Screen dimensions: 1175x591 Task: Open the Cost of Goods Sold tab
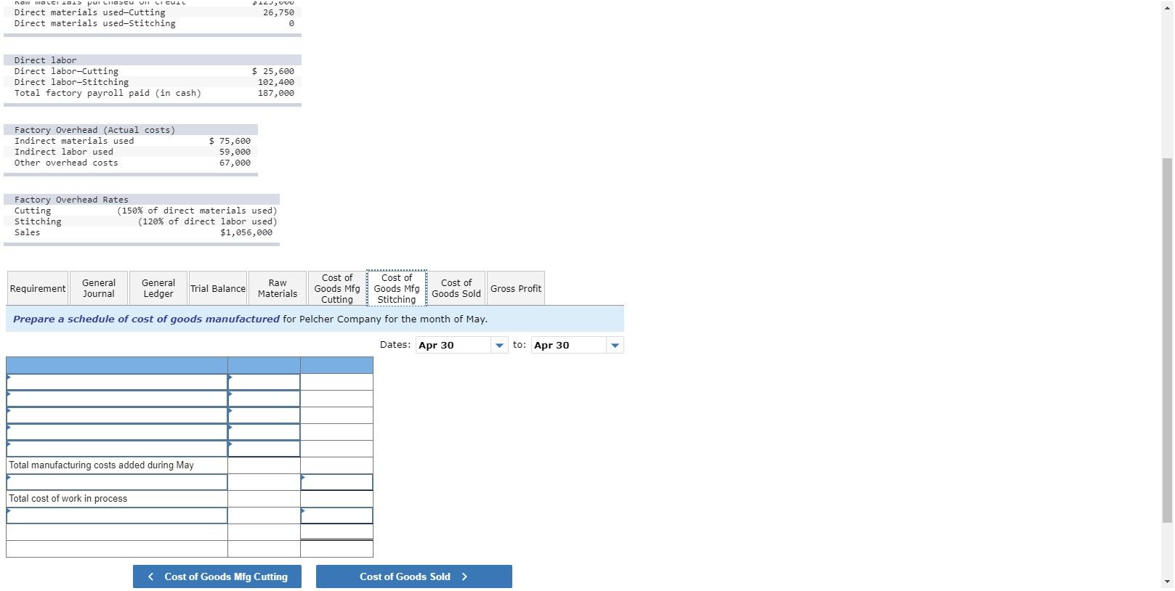point(456,288)
